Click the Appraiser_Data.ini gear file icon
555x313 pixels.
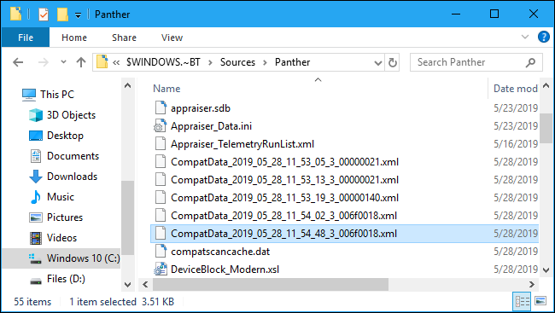pos(160,126)
